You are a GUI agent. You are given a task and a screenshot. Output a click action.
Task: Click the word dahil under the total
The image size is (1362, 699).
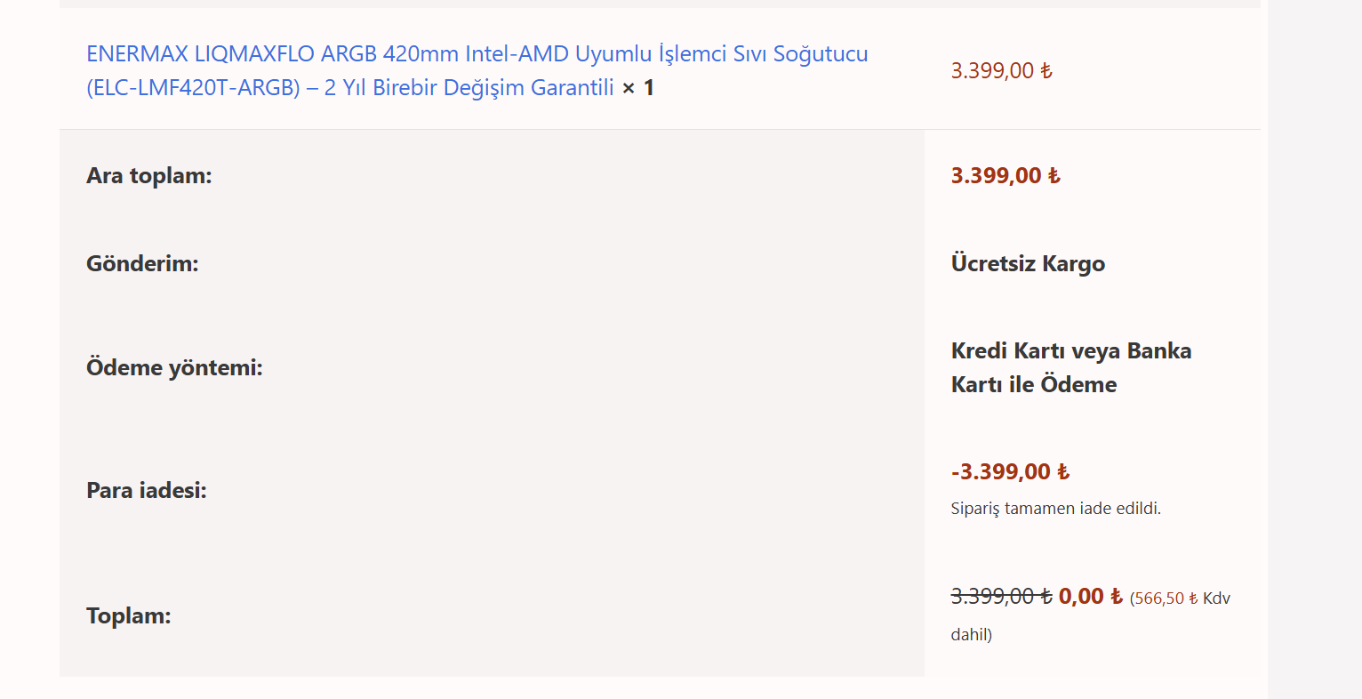coord(969,635)
